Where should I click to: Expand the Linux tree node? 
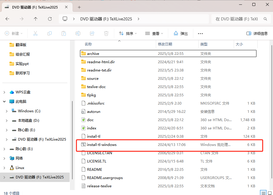coord(4,168)
